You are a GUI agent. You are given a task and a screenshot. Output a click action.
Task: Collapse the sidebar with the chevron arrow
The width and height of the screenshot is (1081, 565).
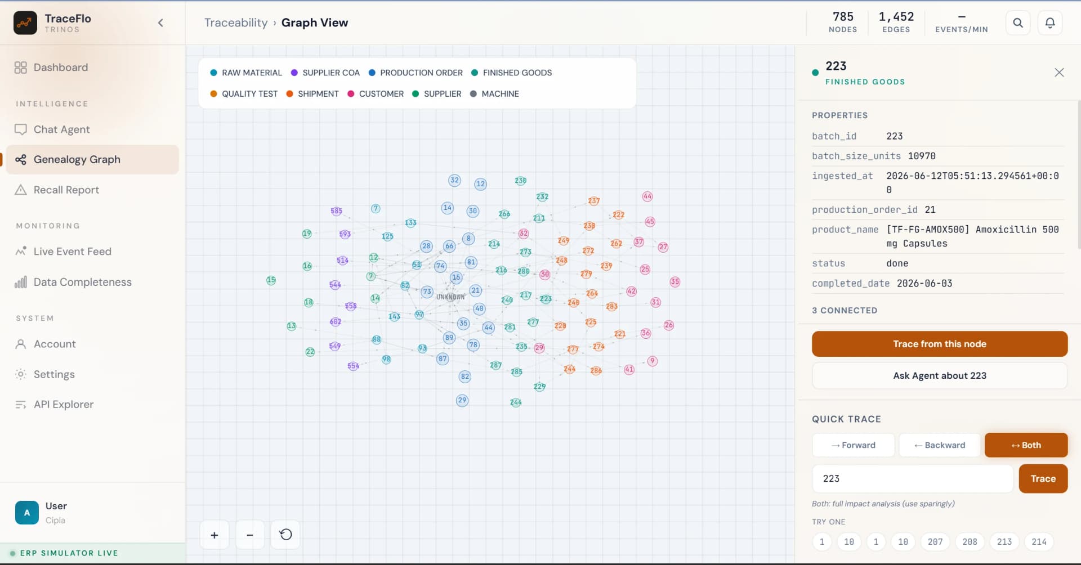[160, 23]
